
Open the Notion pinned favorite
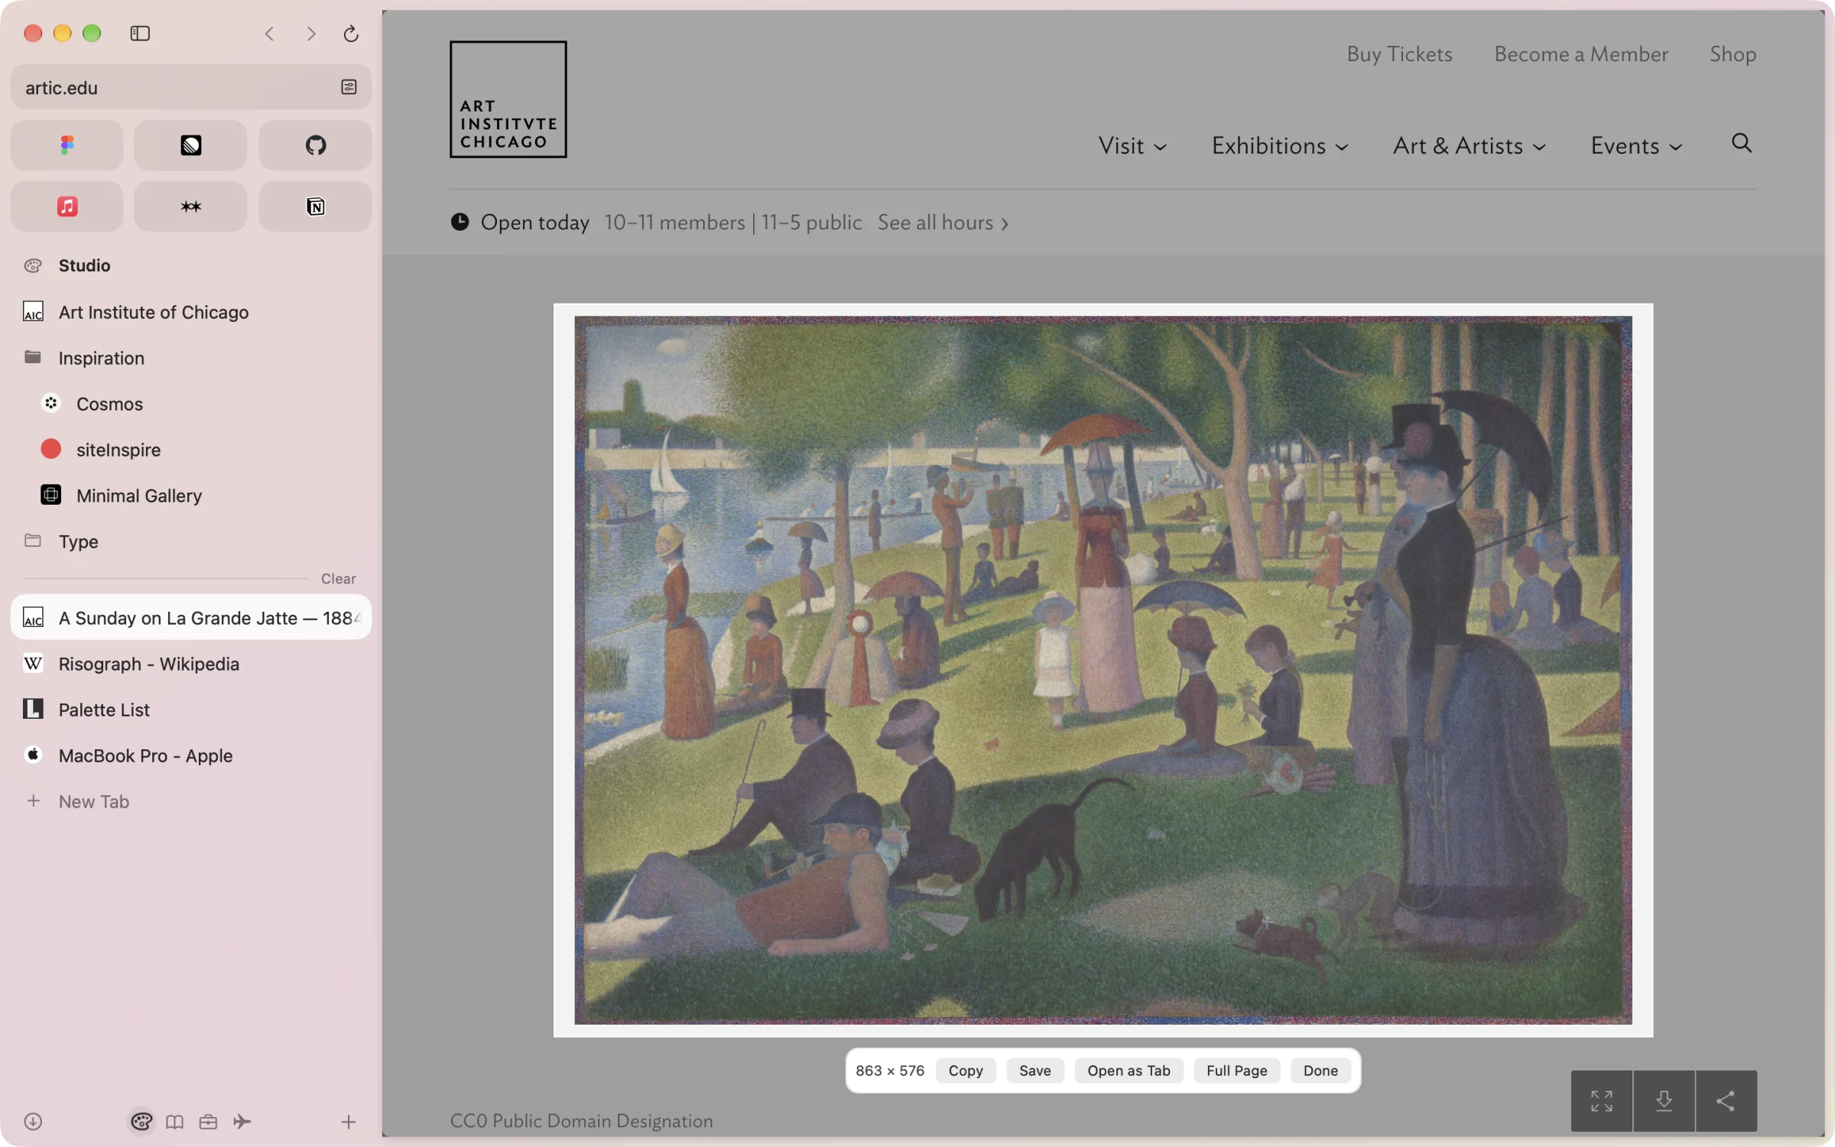315,206
